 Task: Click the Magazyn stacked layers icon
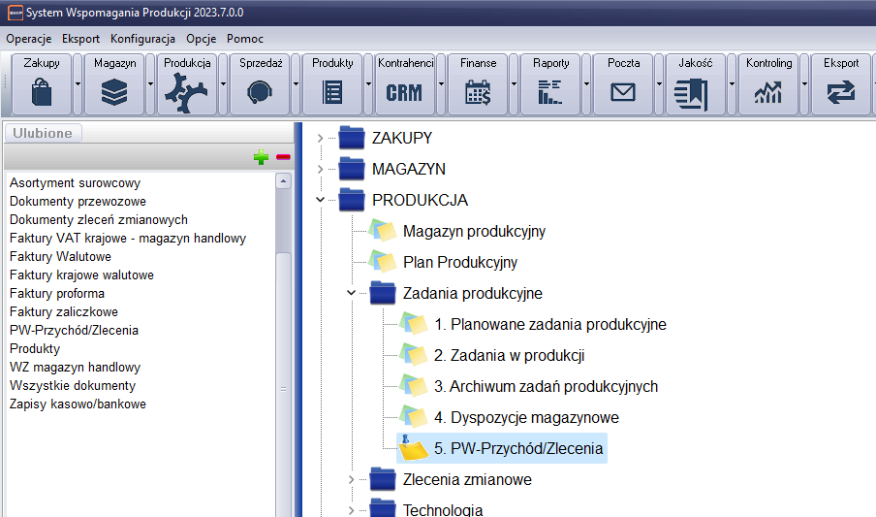(114, 92)
